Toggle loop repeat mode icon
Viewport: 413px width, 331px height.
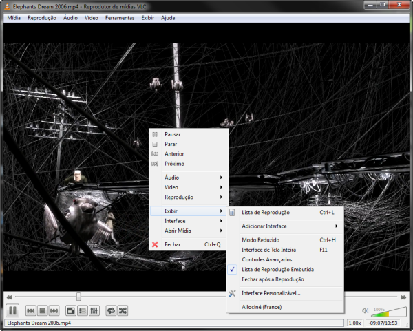pyautogui.click(x=111, y=311)
